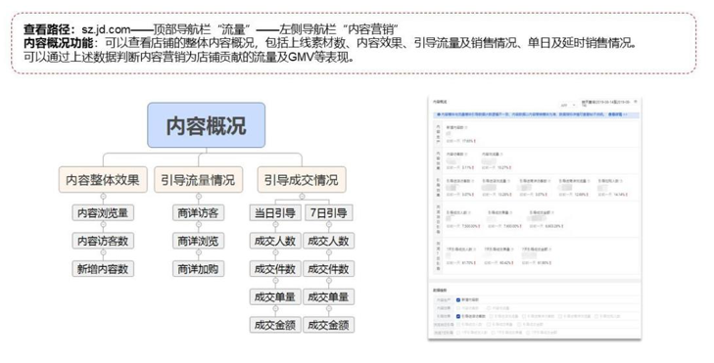This screenshot has width=714, height=363.
Task: Collapse the circle below 当日引导
Action: pos(275,224)
